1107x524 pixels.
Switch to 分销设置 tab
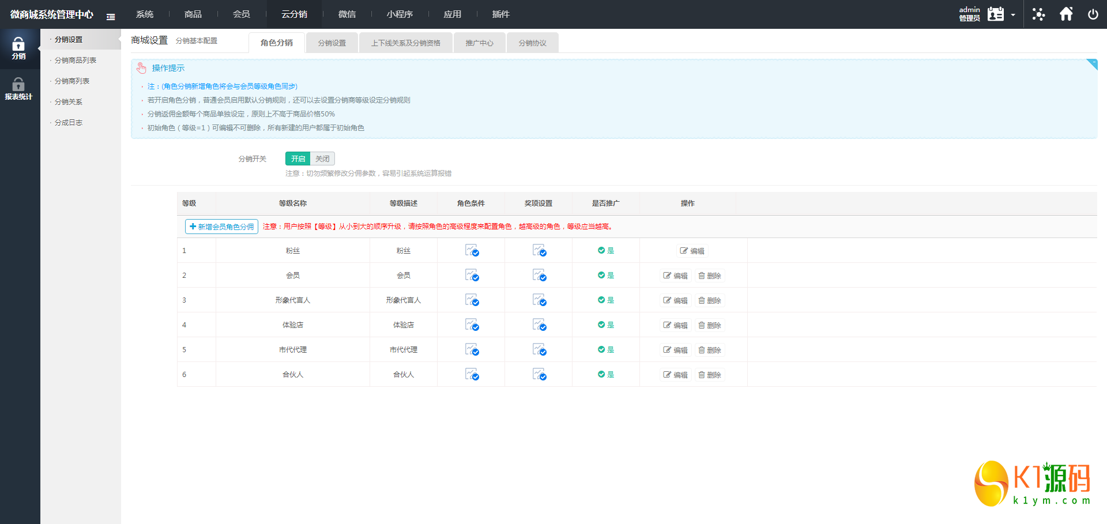tap(332, 43)
